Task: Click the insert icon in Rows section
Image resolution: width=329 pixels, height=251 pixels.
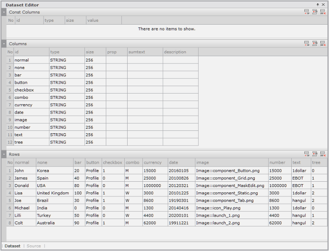Action: 315,154
